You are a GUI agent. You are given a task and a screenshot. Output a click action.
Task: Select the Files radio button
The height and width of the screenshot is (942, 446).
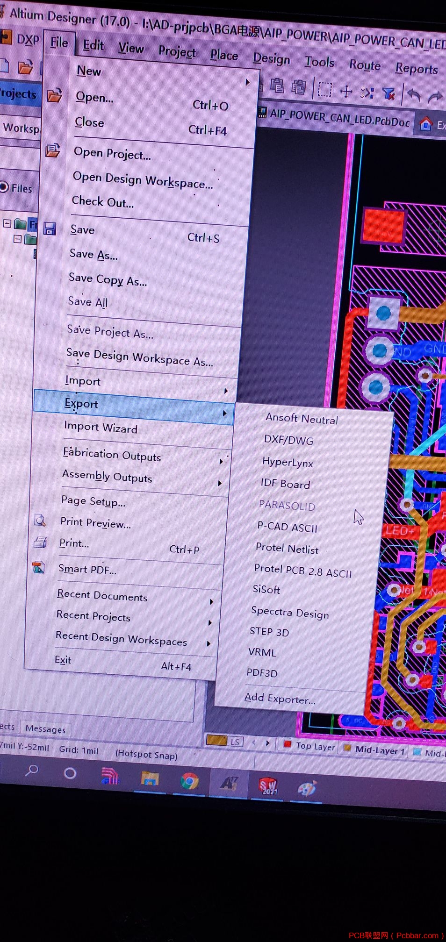coord(4,187)
